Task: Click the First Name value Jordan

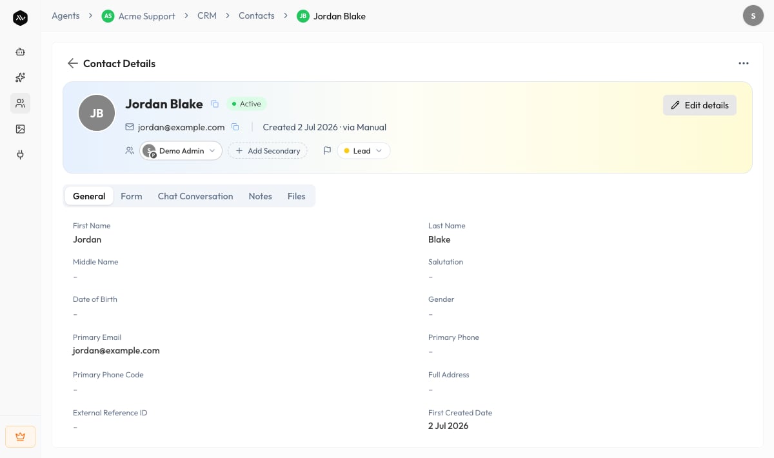Action: click(x=87, y=239)
